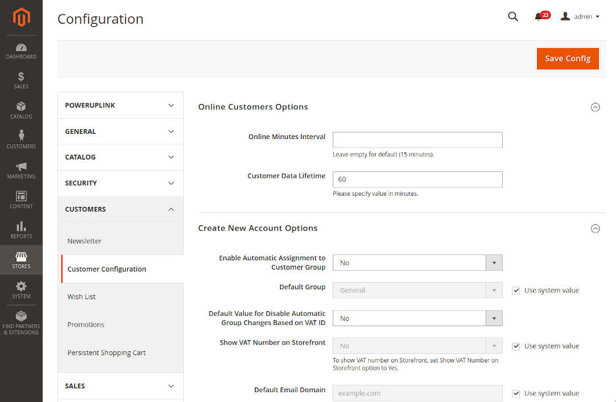Expand the GENERAL config section

click(x=120, y=131)
